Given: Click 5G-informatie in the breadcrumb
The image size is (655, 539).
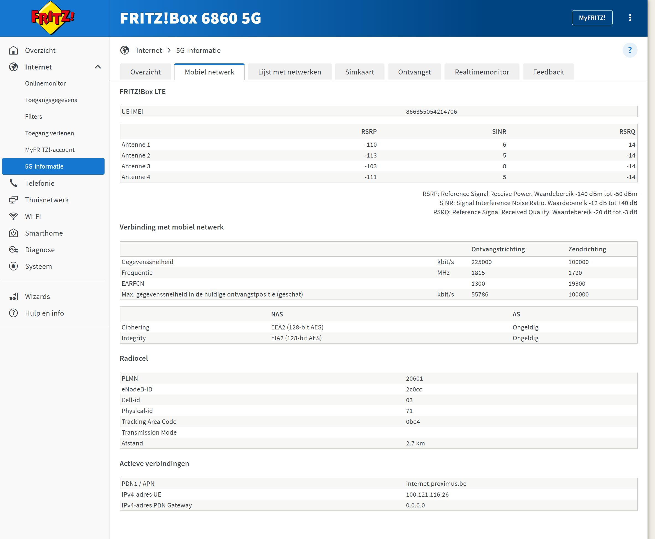Looking at the screenshot, I should [x=198, y=50].
